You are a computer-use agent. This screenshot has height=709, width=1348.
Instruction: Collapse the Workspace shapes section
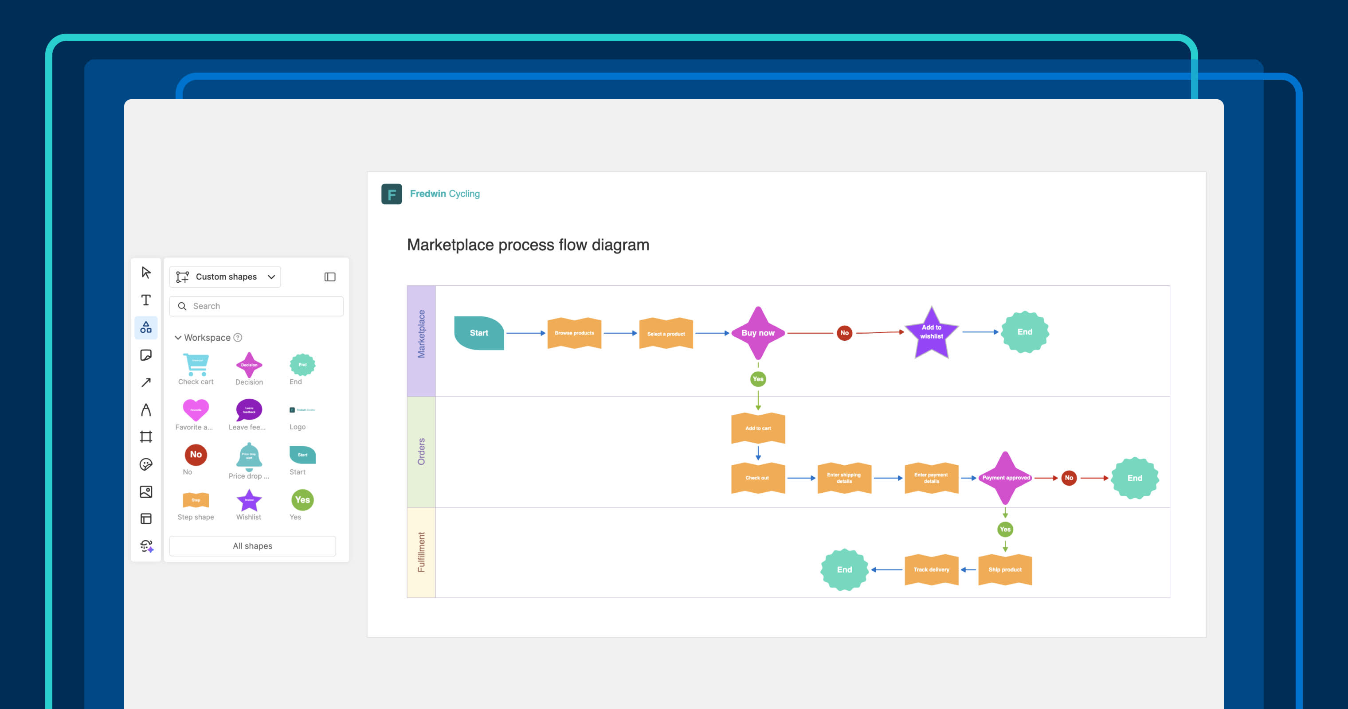pos(179,337)
